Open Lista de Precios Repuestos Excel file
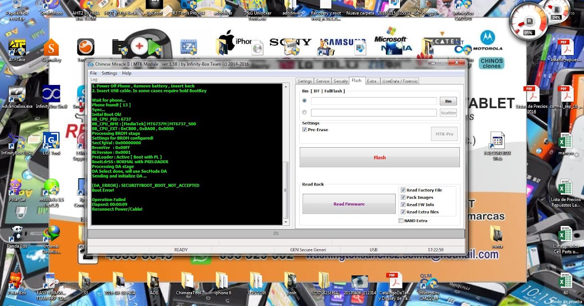The width and height of the screenshot is (584, 306). [566, 193]
